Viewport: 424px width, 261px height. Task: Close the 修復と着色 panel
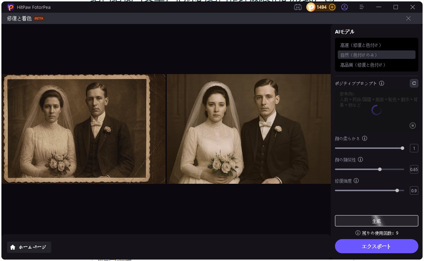pyautogui.click(x=408, y=18)
